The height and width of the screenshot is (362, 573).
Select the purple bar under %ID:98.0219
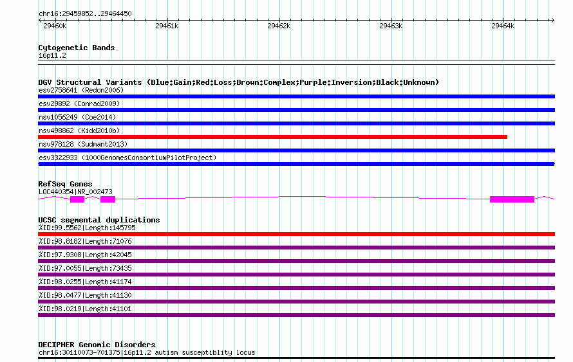(x=296, y=315)
